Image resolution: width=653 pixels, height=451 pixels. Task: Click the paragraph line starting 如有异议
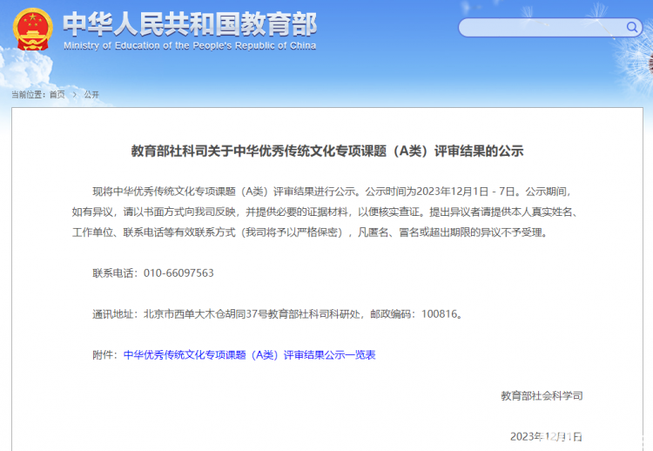(x=325, y=212)
